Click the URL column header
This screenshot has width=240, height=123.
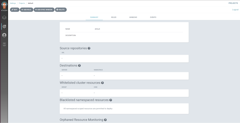(63, 53)
